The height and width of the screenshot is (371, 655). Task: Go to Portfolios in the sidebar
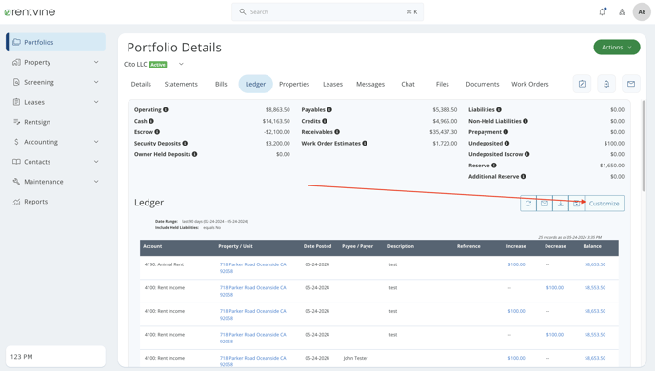pos(55,42)
